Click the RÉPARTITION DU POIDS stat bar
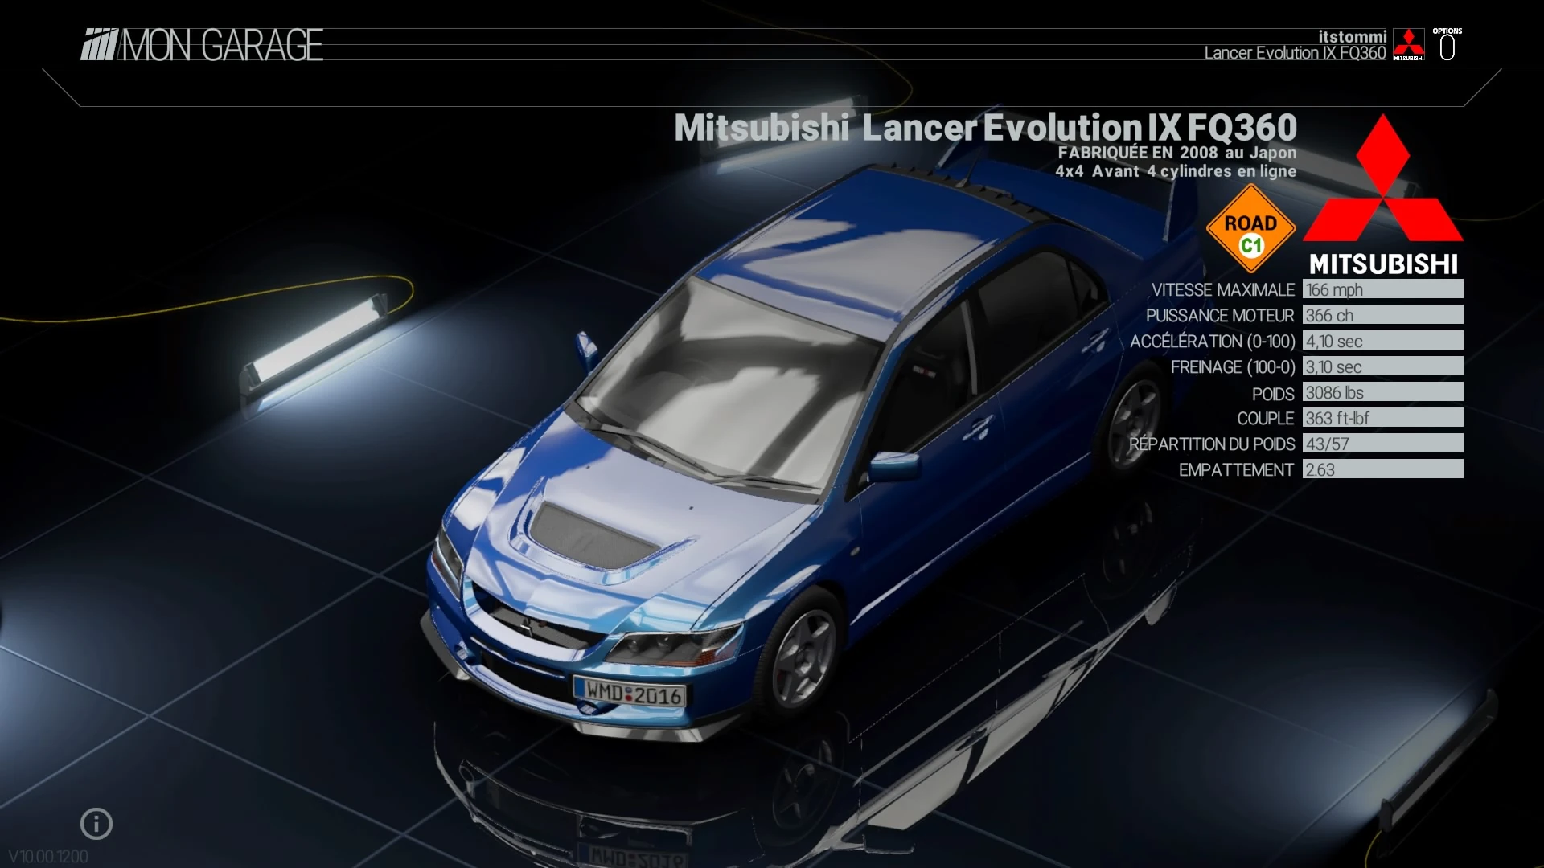The image size is (1544, 868). point(1382,444)
